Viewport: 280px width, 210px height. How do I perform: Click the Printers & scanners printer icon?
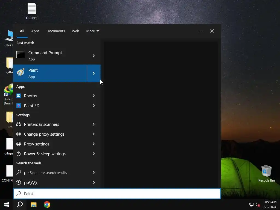(19, 124)
